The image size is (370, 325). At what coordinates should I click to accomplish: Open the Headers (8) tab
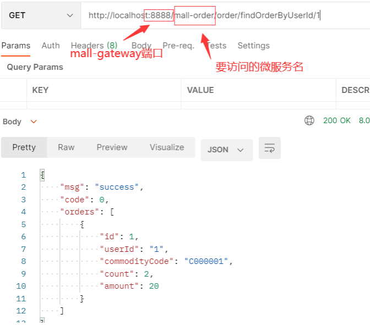[x=94, y=46]
